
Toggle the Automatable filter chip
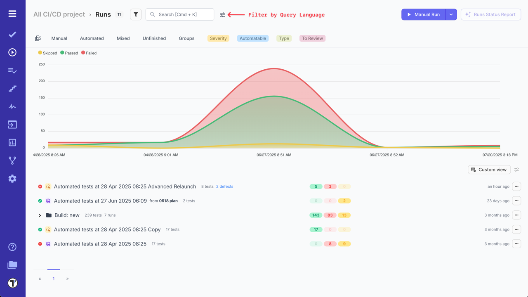[x=252, y=38]
